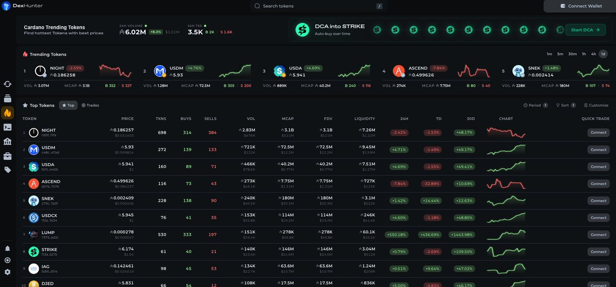
Task: Open the notifications bell icon
Action: (x=8, y=249)
